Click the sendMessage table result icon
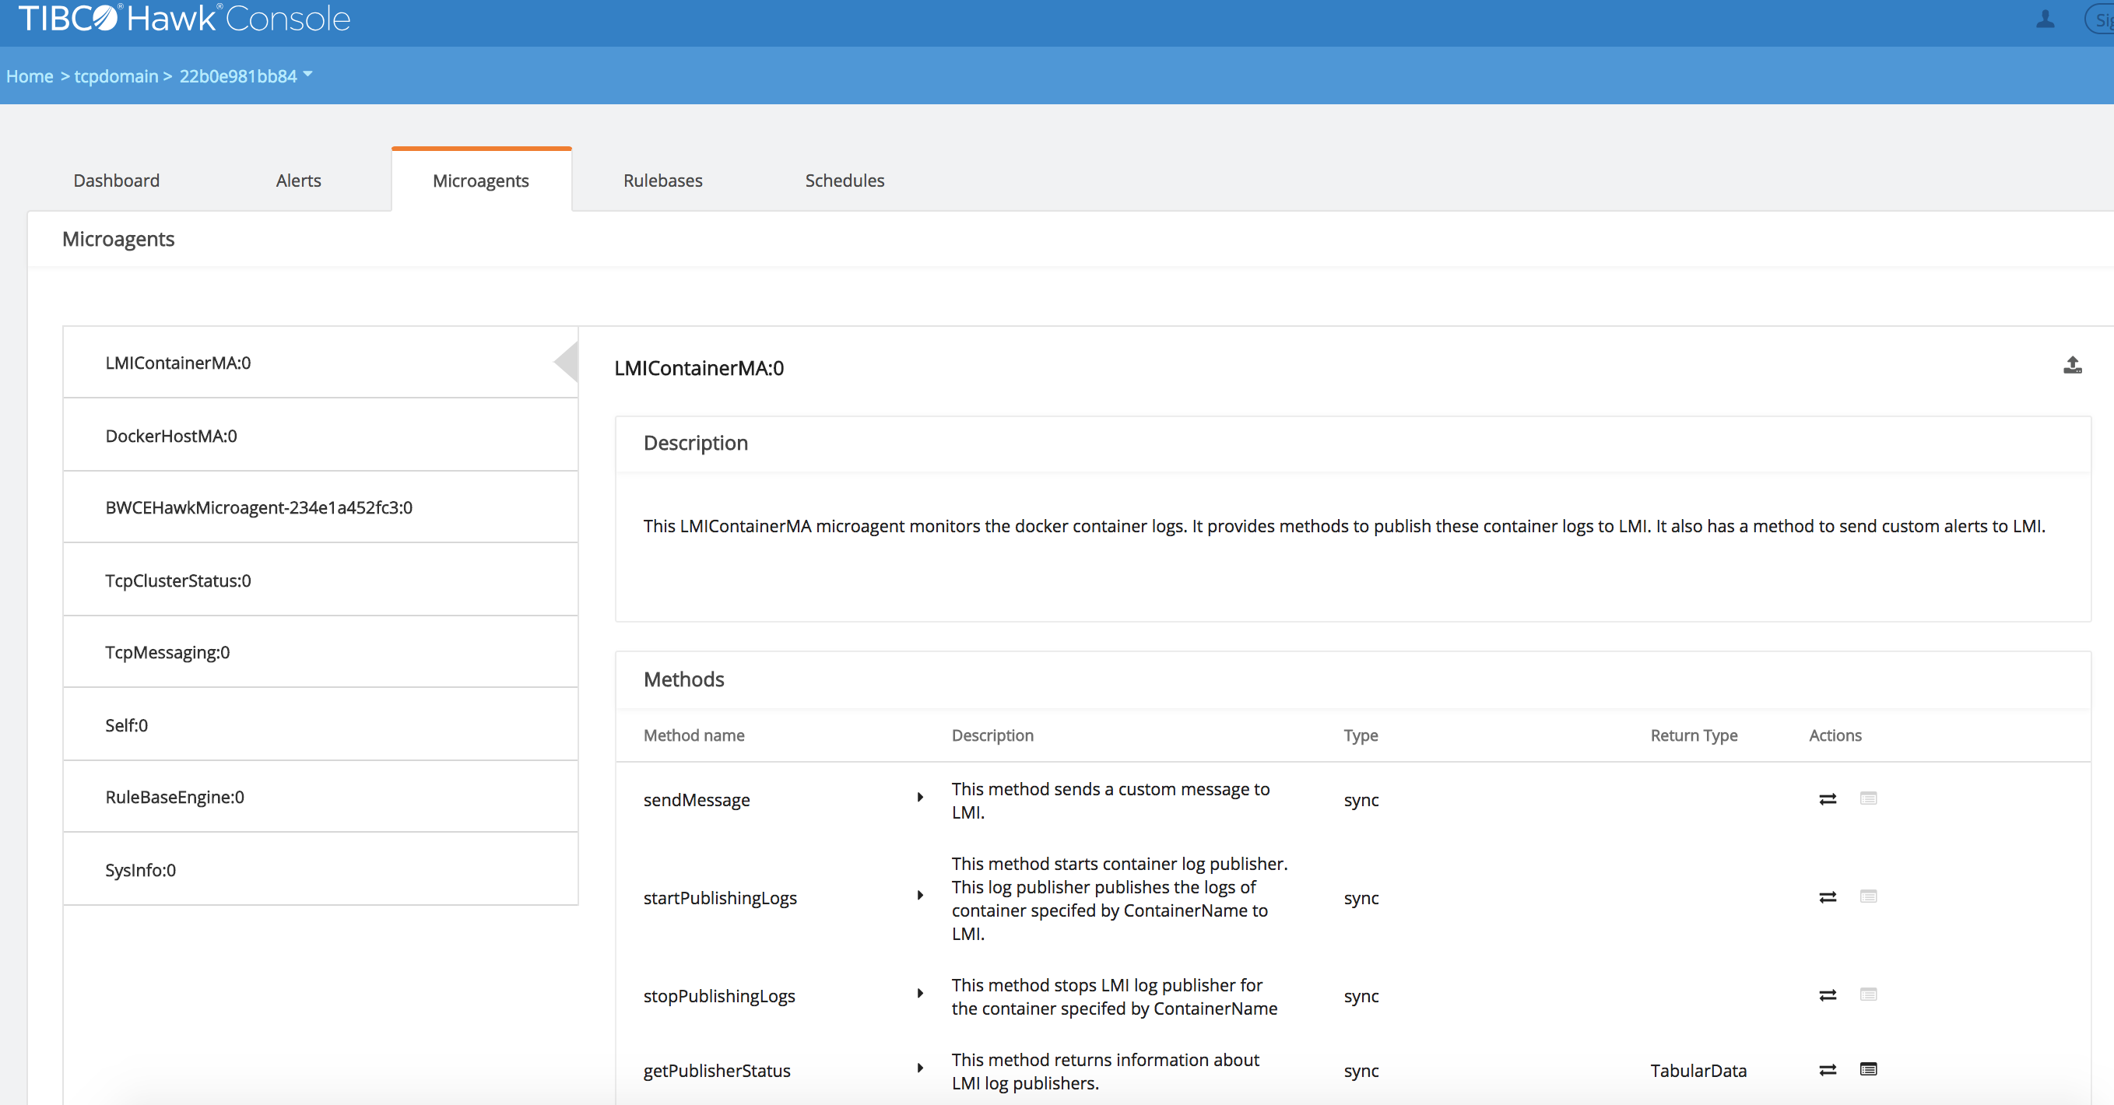This screenshot has height=1105, width=2114. pos(1869,798)
